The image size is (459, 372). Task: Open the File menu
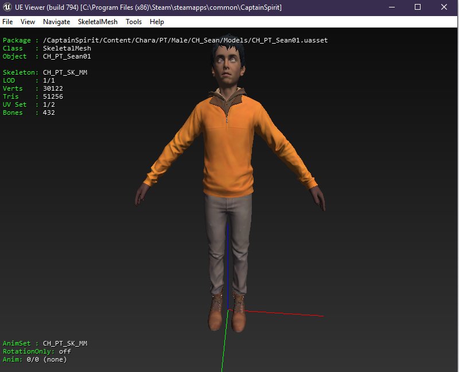pos(7,22)
